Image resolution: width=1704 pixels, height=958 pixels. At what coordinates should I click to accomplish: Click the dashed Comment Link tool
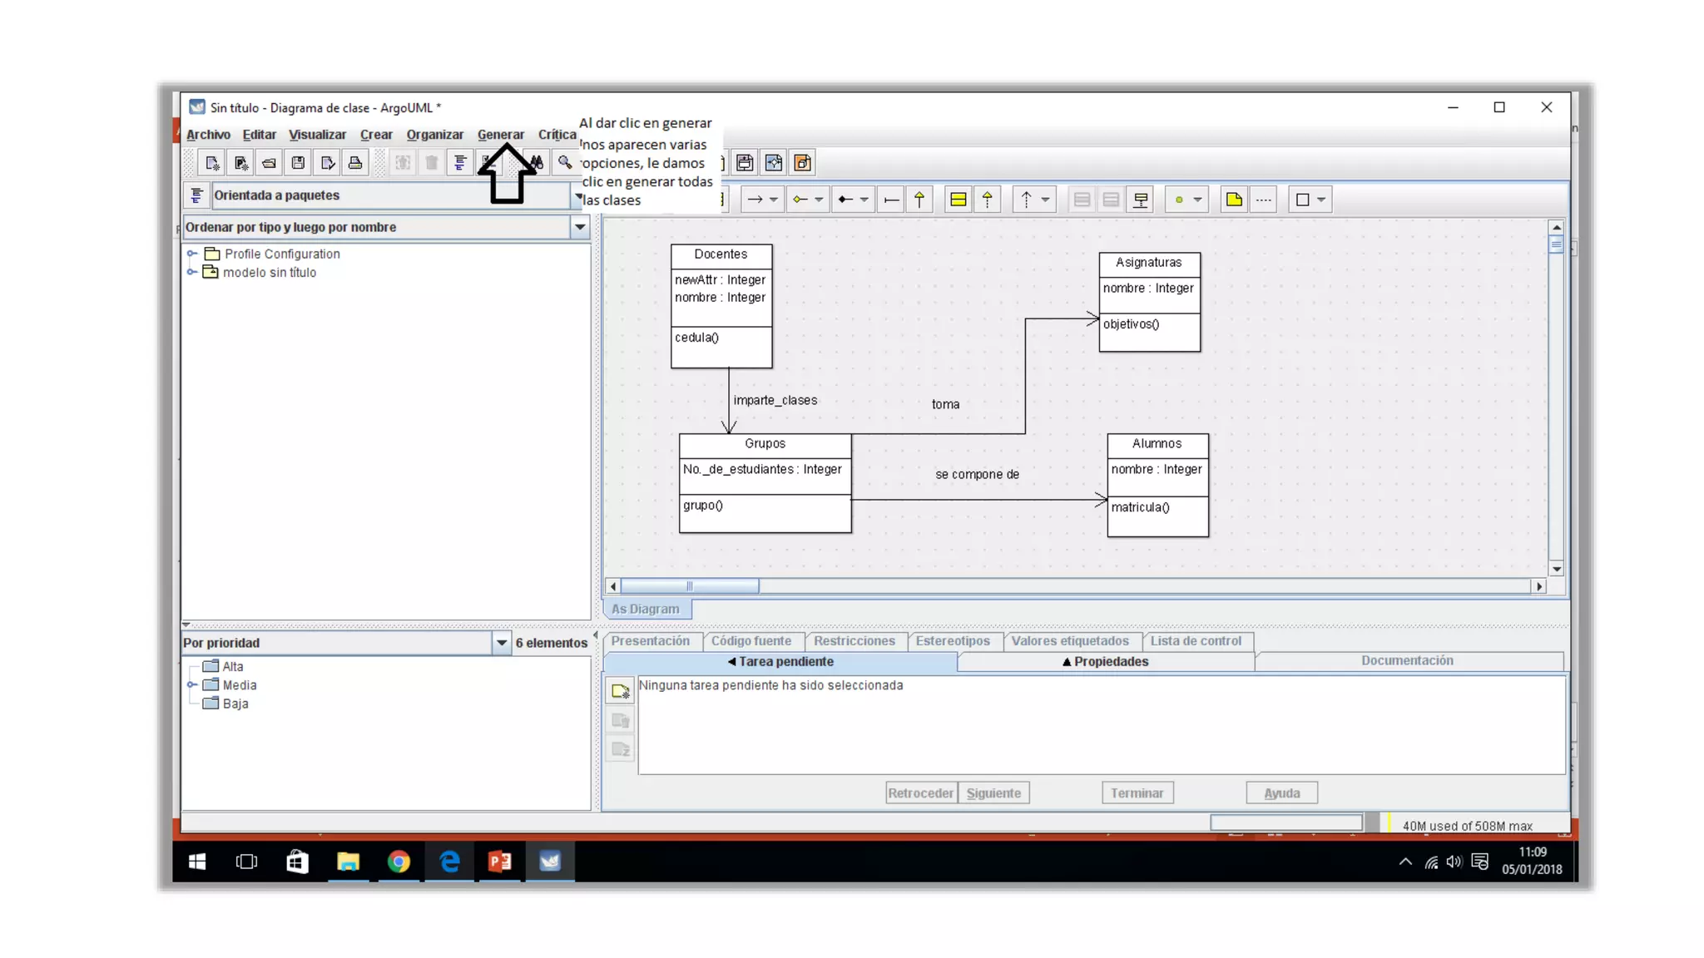[x=1264, y=200]
